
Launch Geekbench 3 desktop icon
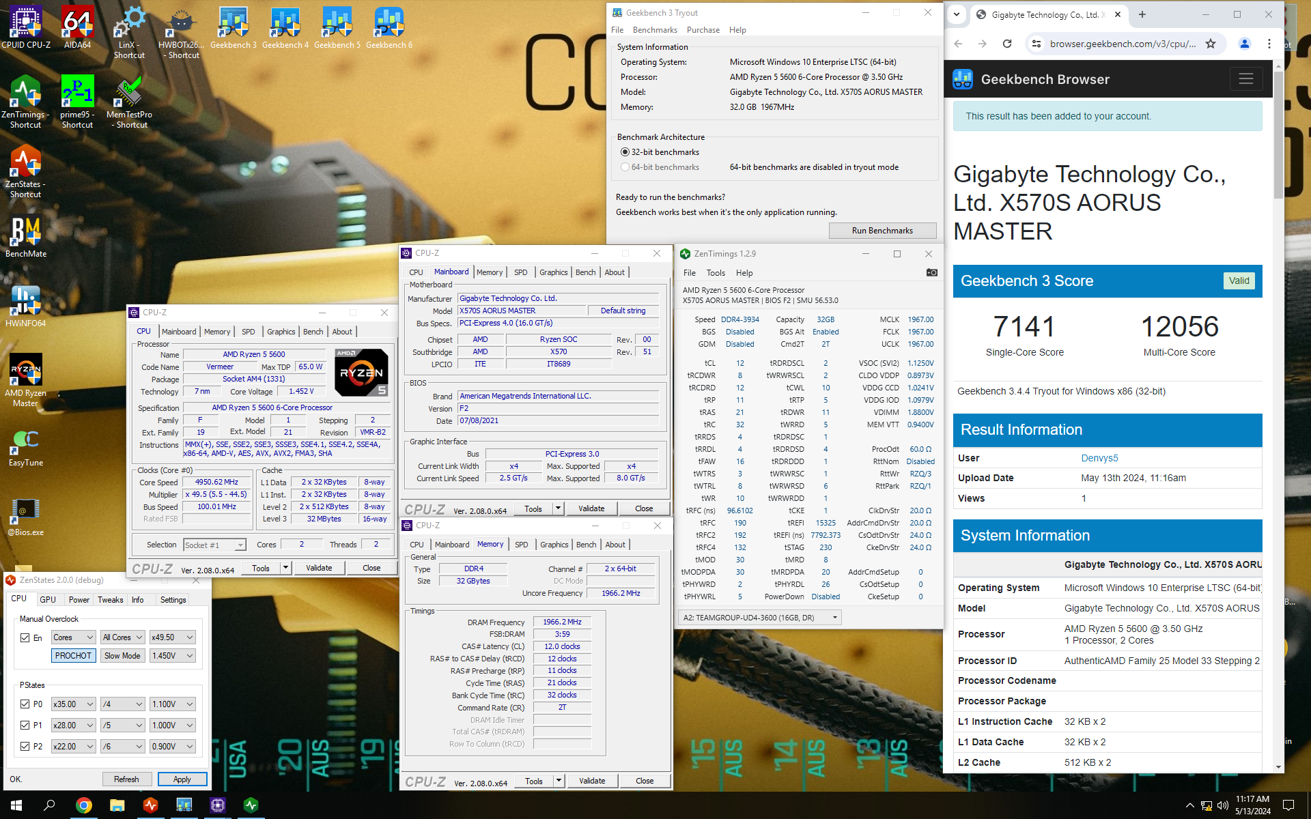[x=234, y=27]
